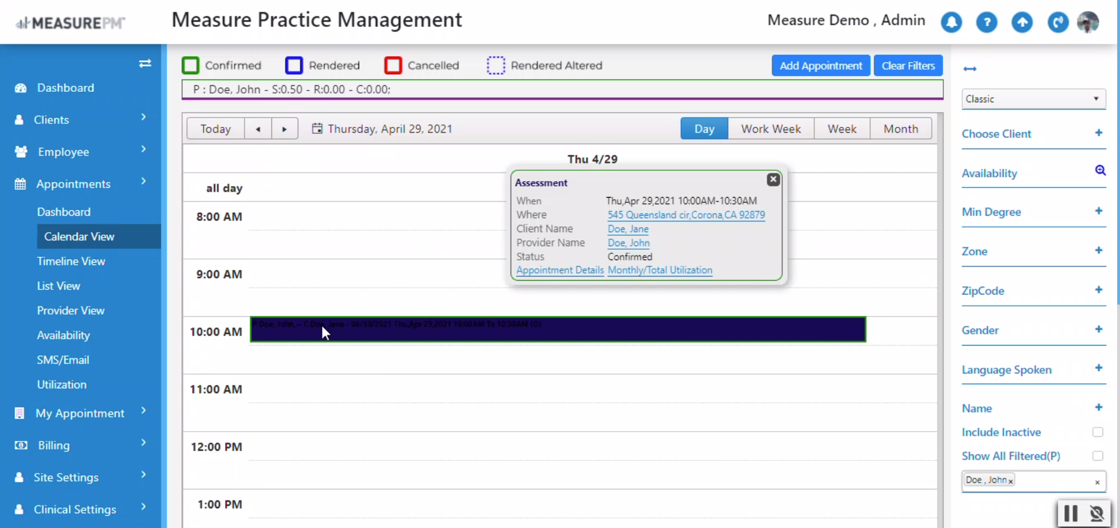The image size is (1120, 528).
Task: Expand the Name filter
Action: 1098,408
